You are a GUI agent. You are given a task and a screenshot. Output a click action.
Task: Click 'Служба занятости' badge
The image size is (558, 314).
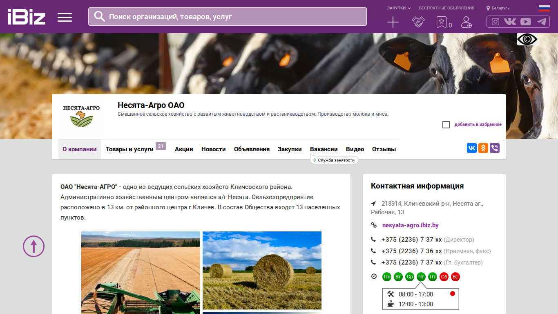click(335, 160)
